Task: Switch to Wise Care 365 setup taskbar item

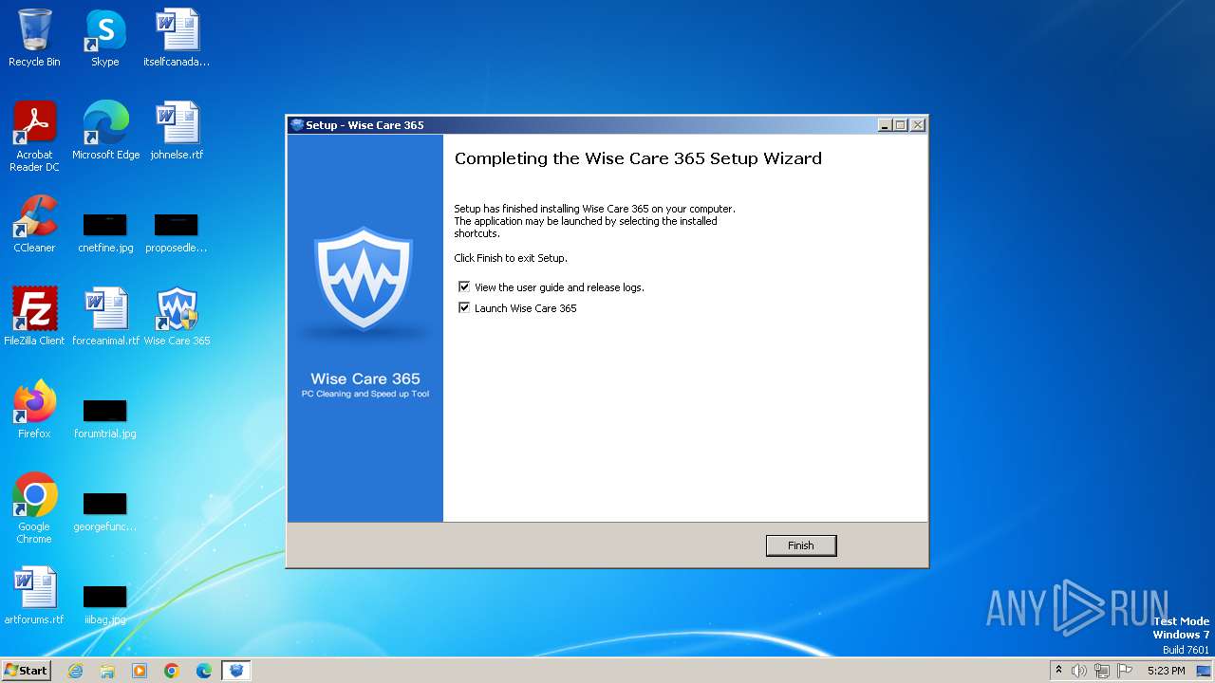Action: (x=236, y=671)
